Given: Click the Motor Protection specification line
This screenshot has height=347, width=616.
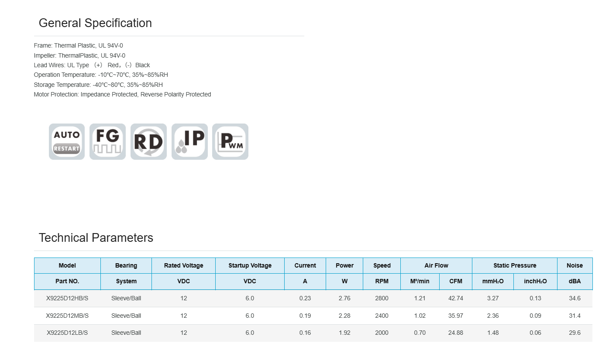Looking at the screenshot, I should pos(122,94).
